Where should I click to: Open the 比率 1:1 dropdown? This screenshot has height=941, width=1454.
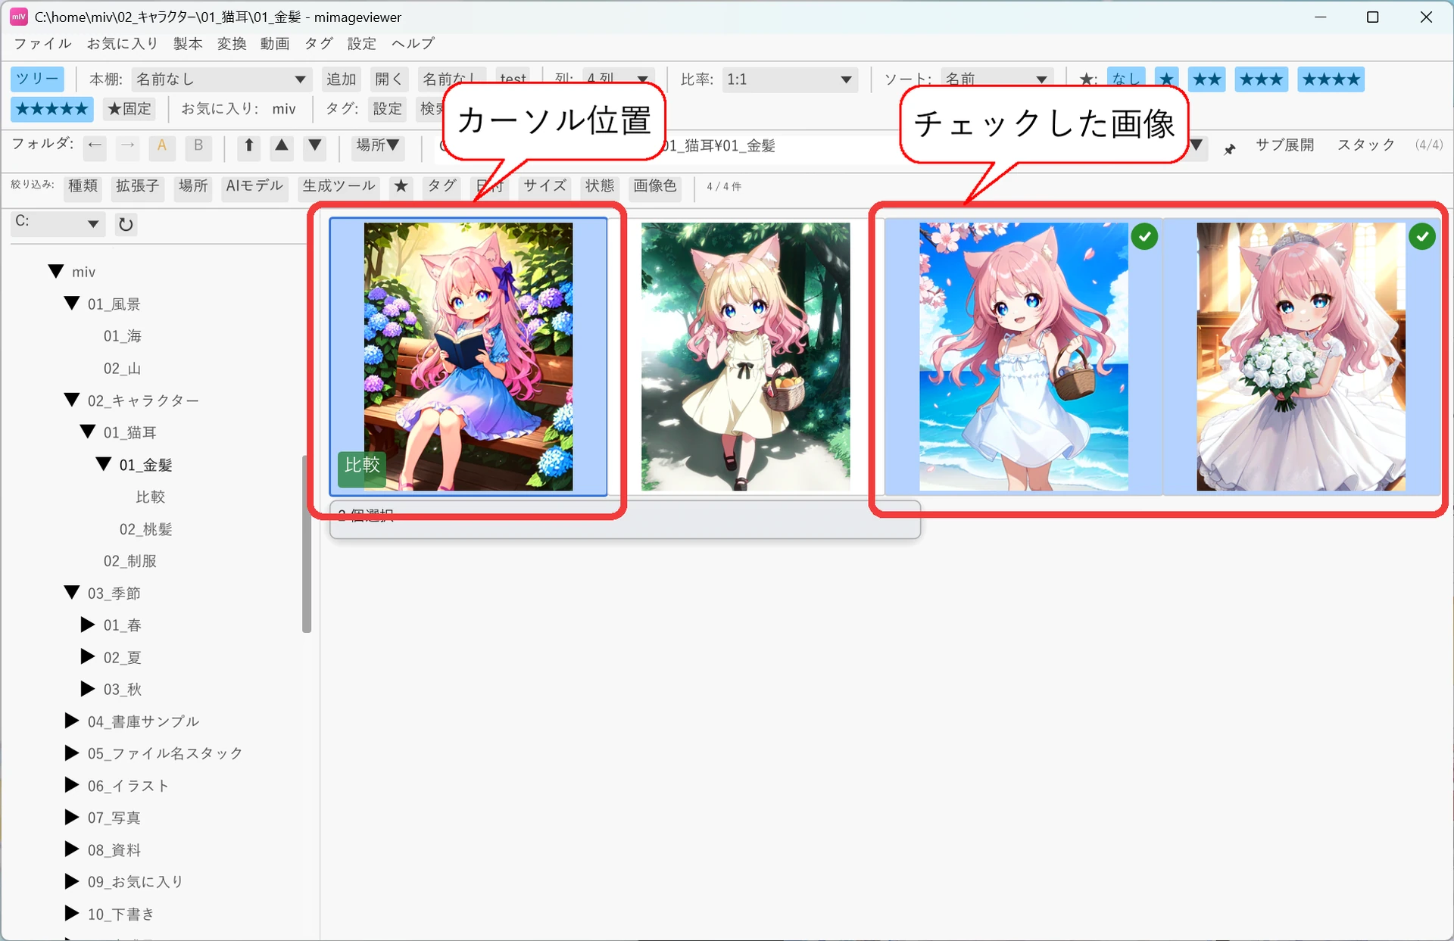click(x=789, y=79)
